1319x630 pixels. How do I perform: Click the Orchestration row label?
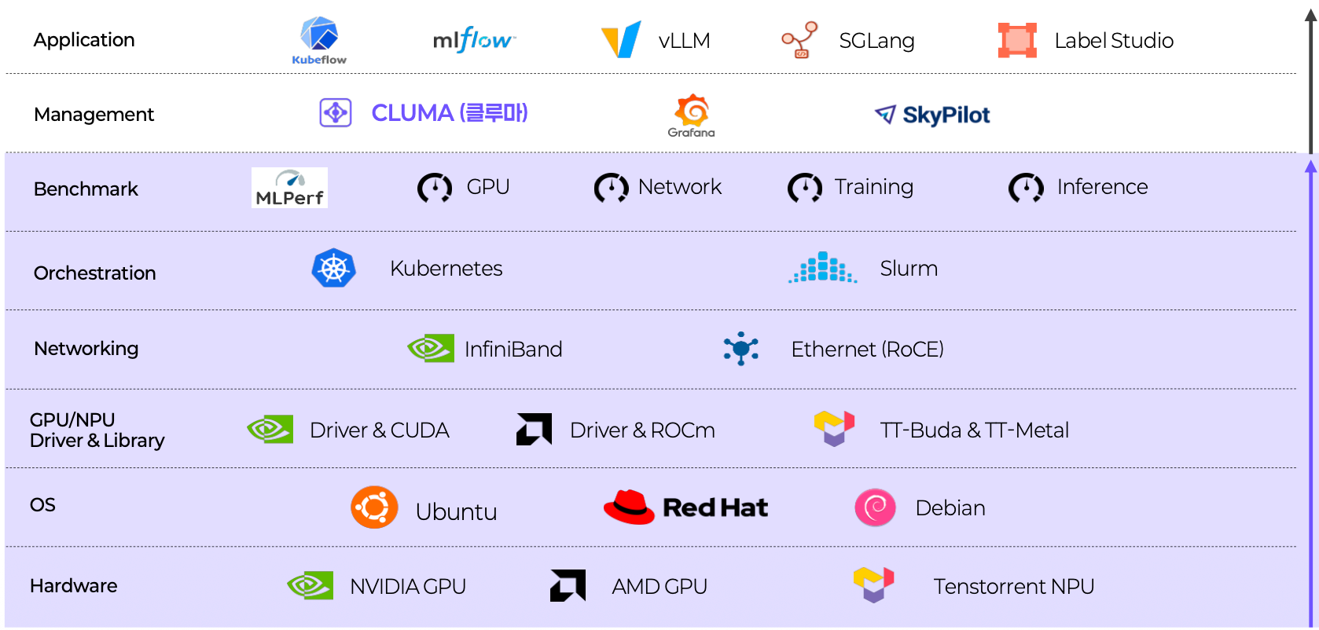(x=95, y=273)
